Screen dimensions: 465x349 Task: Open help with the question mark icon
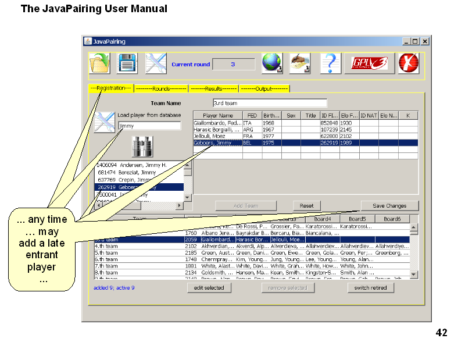pos(330,63)
